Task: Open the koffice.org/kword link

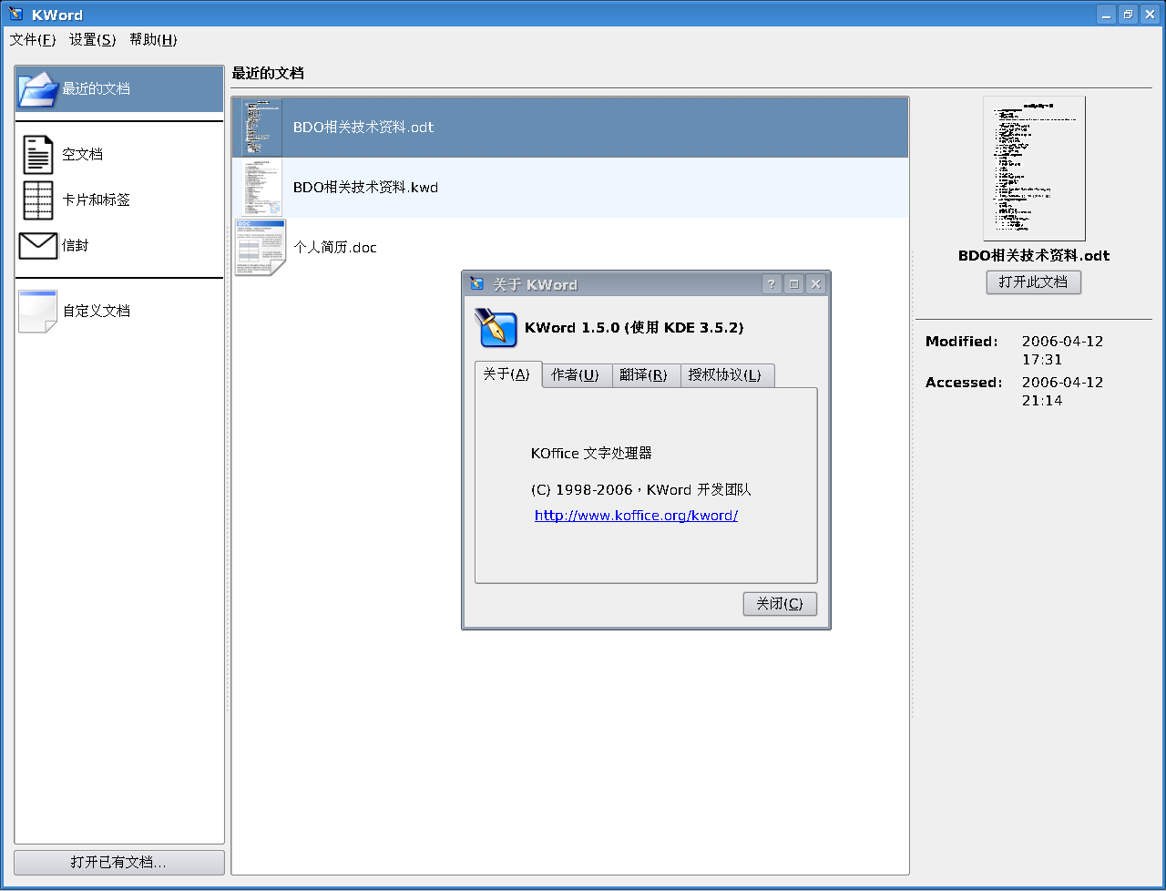Action: click(636, 516)
